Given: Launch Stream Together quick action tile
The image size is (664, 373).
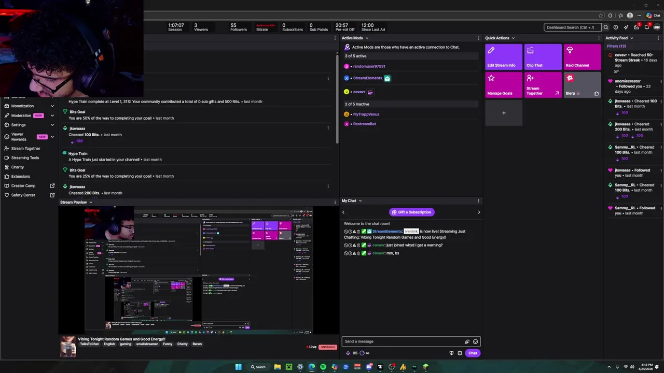Looking at the screenshot, I should click(543, 85).
